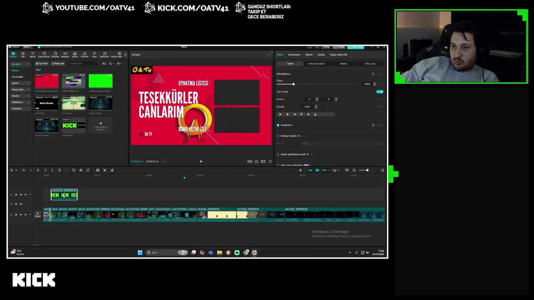Click the split clip icon in timeline toolbar

[38, 170]
